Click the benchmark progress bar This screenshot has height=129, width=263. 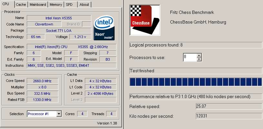click(196, 82)
